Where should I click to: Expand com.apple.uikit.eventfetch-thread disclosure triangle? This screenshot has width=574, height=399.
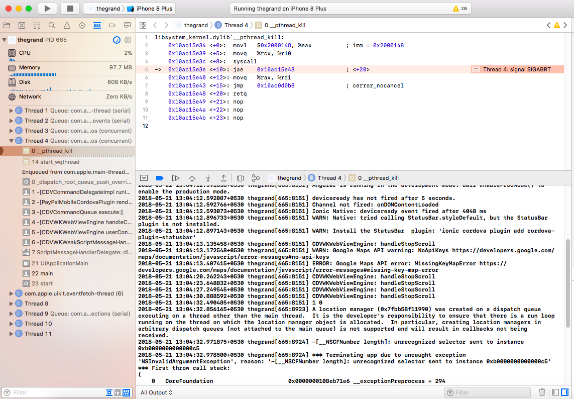(11, 293)
